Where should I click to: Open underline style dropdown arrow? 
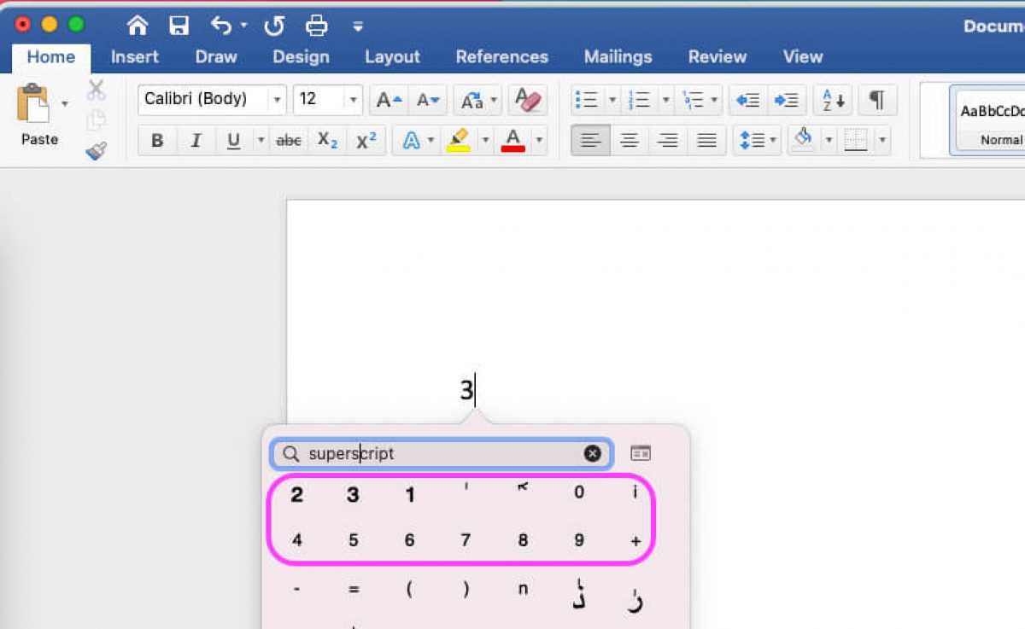[261, 141]
